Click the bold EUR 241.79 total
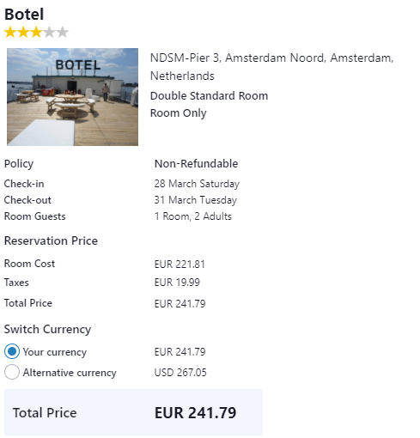Image resolution: width=420 pixels, height=438 pixels. (196, 412)
